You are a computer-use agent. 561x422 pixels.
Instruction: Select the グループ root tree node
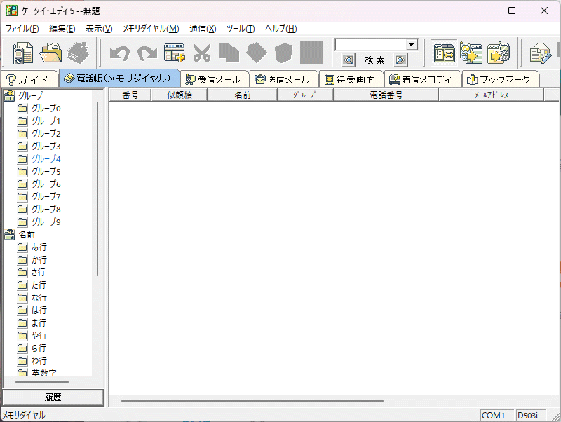(x=30, y=95)
